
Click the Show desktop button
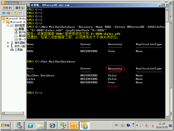(x=171, y=126)
